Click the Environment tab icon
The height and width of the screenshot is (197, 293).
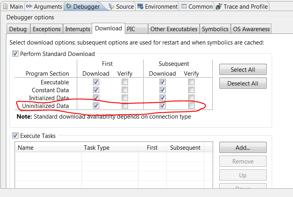pos(140,6)
